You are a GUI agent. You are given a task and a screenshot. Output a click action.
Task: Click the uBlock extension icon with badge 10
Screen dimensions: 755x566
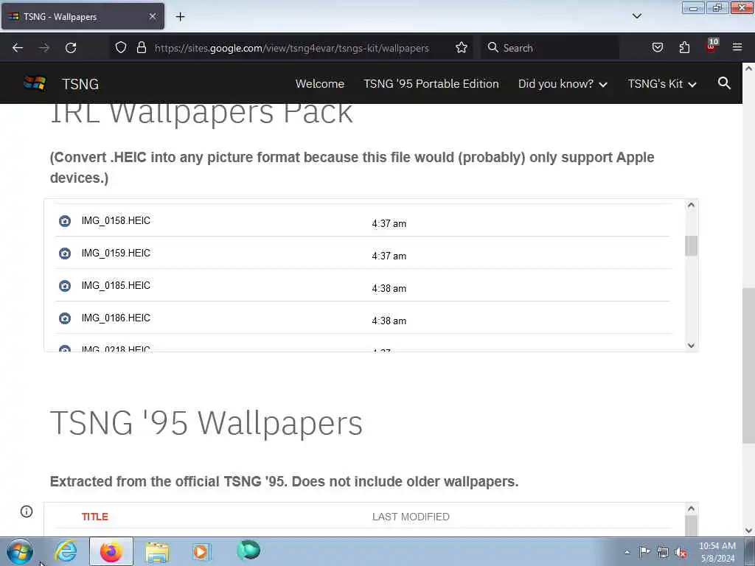711,46
